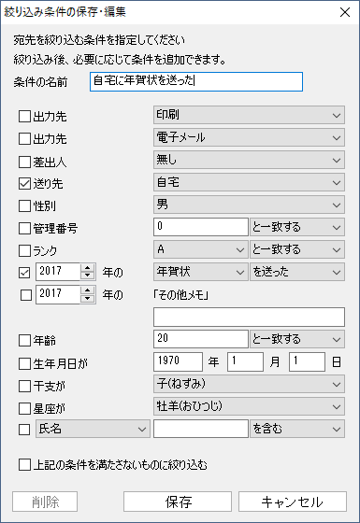Click the 管理番号 value input field
The image size is (360, 523).
point(201,227)
